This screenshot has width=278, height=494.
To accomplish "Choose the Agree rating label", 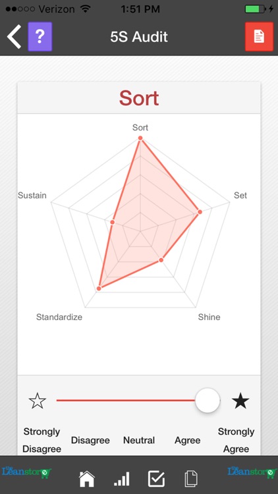I will pyautogui.click(x=188, y=440).
